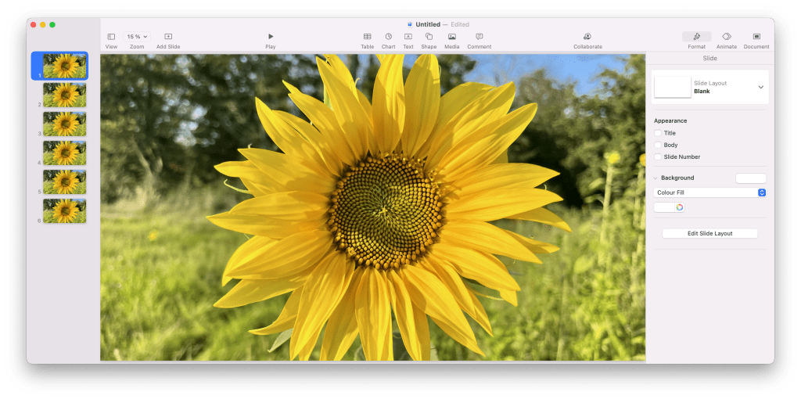Switch to the Document inspector
This screenshot has width=801, height=399.
click(x=756, y=37)
